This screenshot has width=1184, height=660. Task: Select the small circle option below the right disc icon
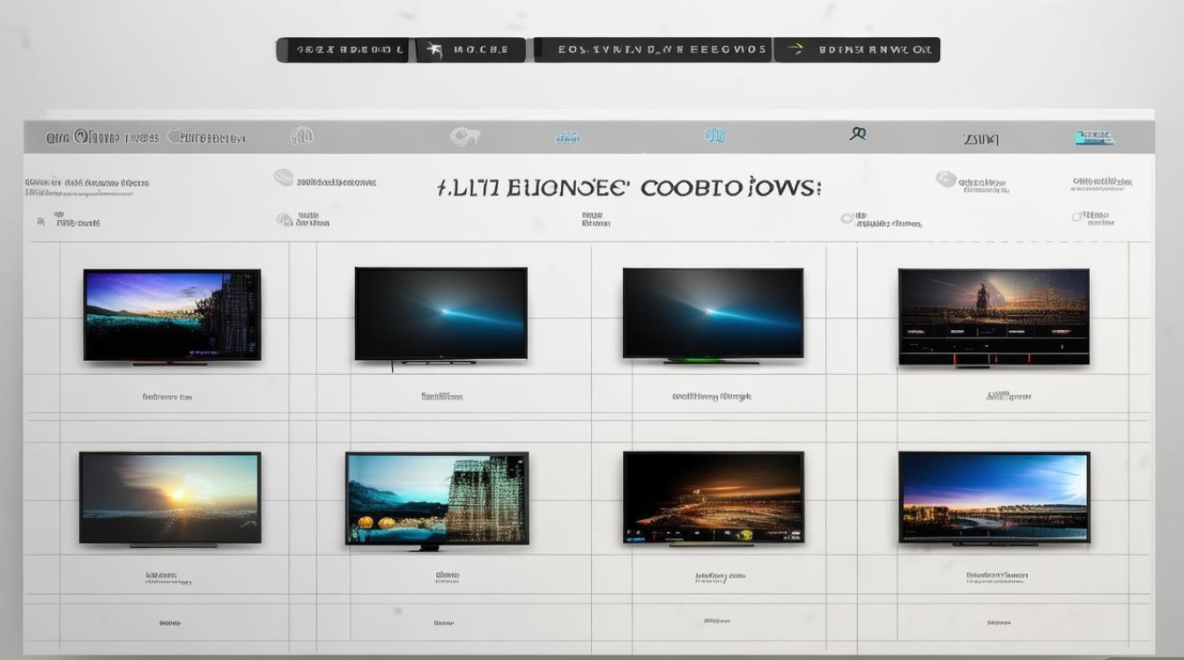[x=847, y=217]
